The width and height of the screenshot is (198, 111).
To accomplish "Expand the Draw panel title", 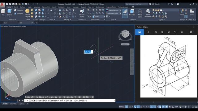I will point(52,20).
